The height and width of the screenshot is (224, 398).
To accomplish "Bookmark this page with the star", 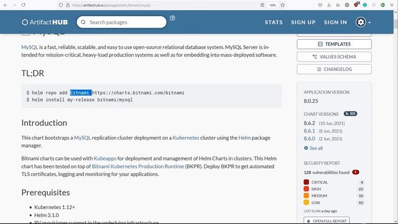I will pyautogui.click(x=282, y=5).
